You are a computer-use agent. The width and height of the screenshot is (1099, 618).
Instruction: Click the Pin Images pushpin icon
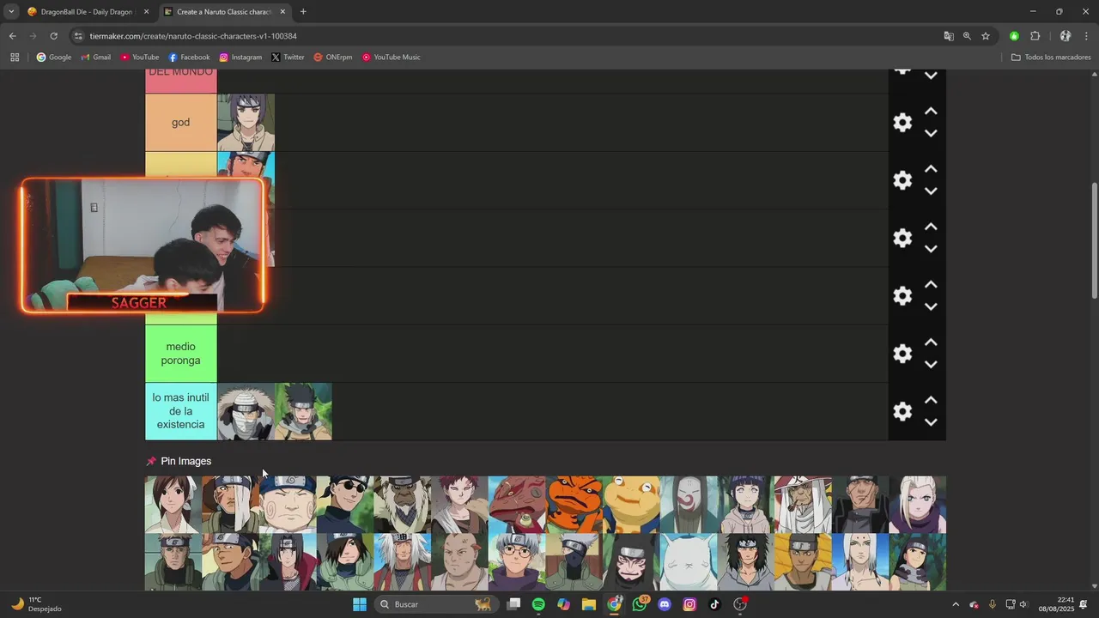pyautogui.click(x=151, y=461)
